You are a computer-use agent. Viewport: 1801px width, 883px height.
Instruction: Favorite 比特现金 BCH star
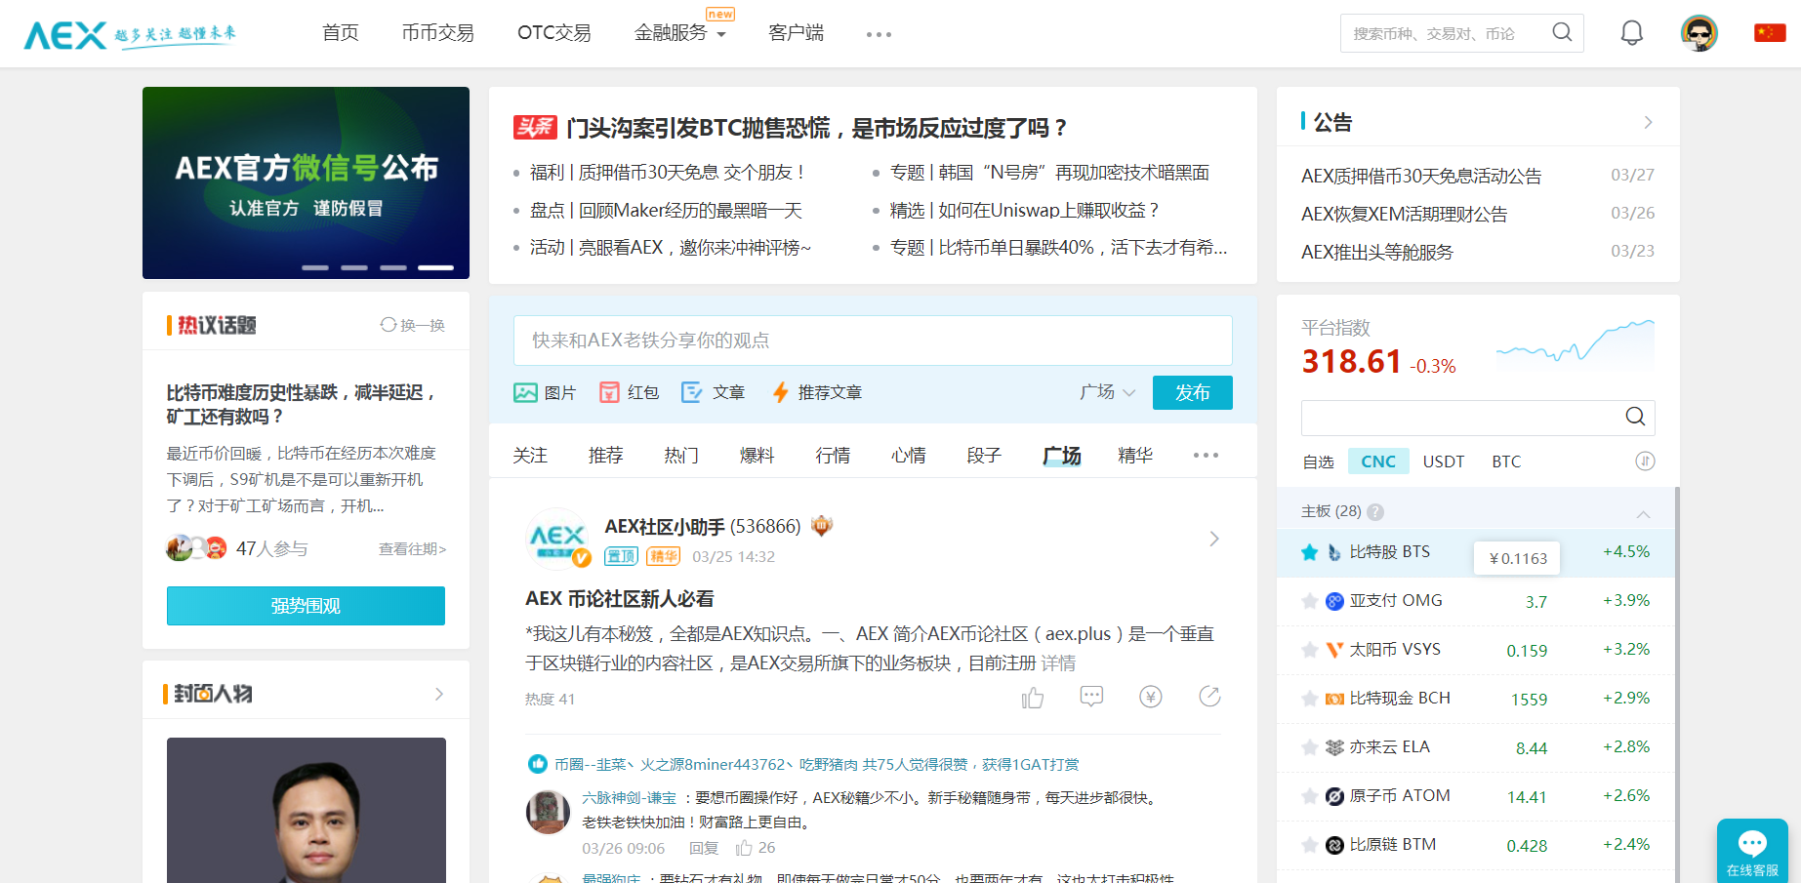coord(1310,699)
